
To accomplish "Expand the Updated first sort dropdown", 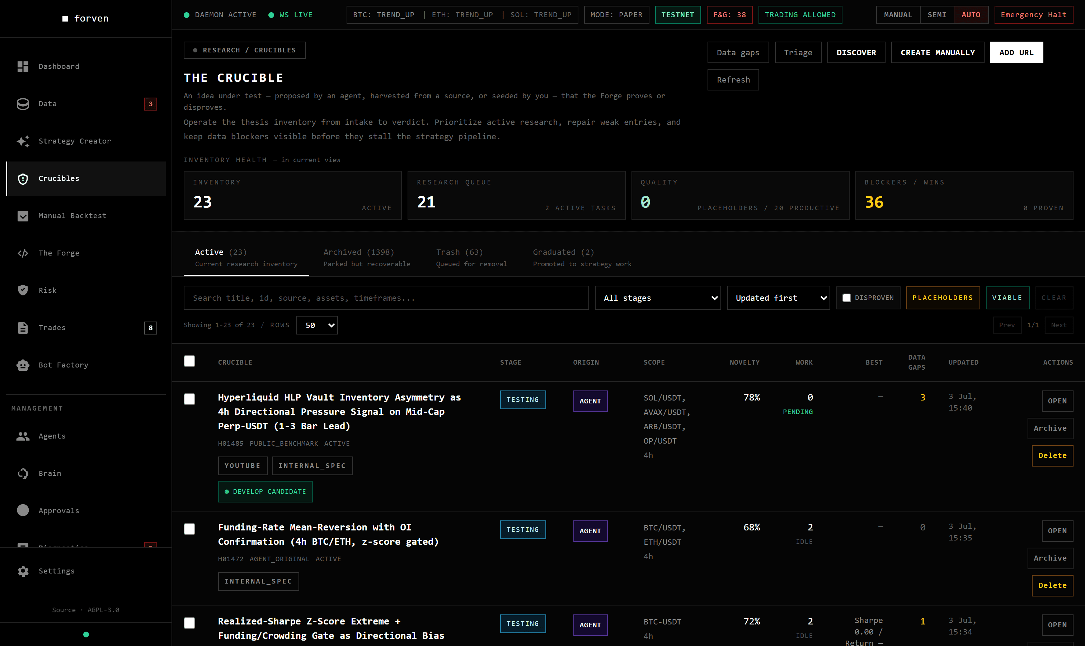I will (x=778, y=298).
